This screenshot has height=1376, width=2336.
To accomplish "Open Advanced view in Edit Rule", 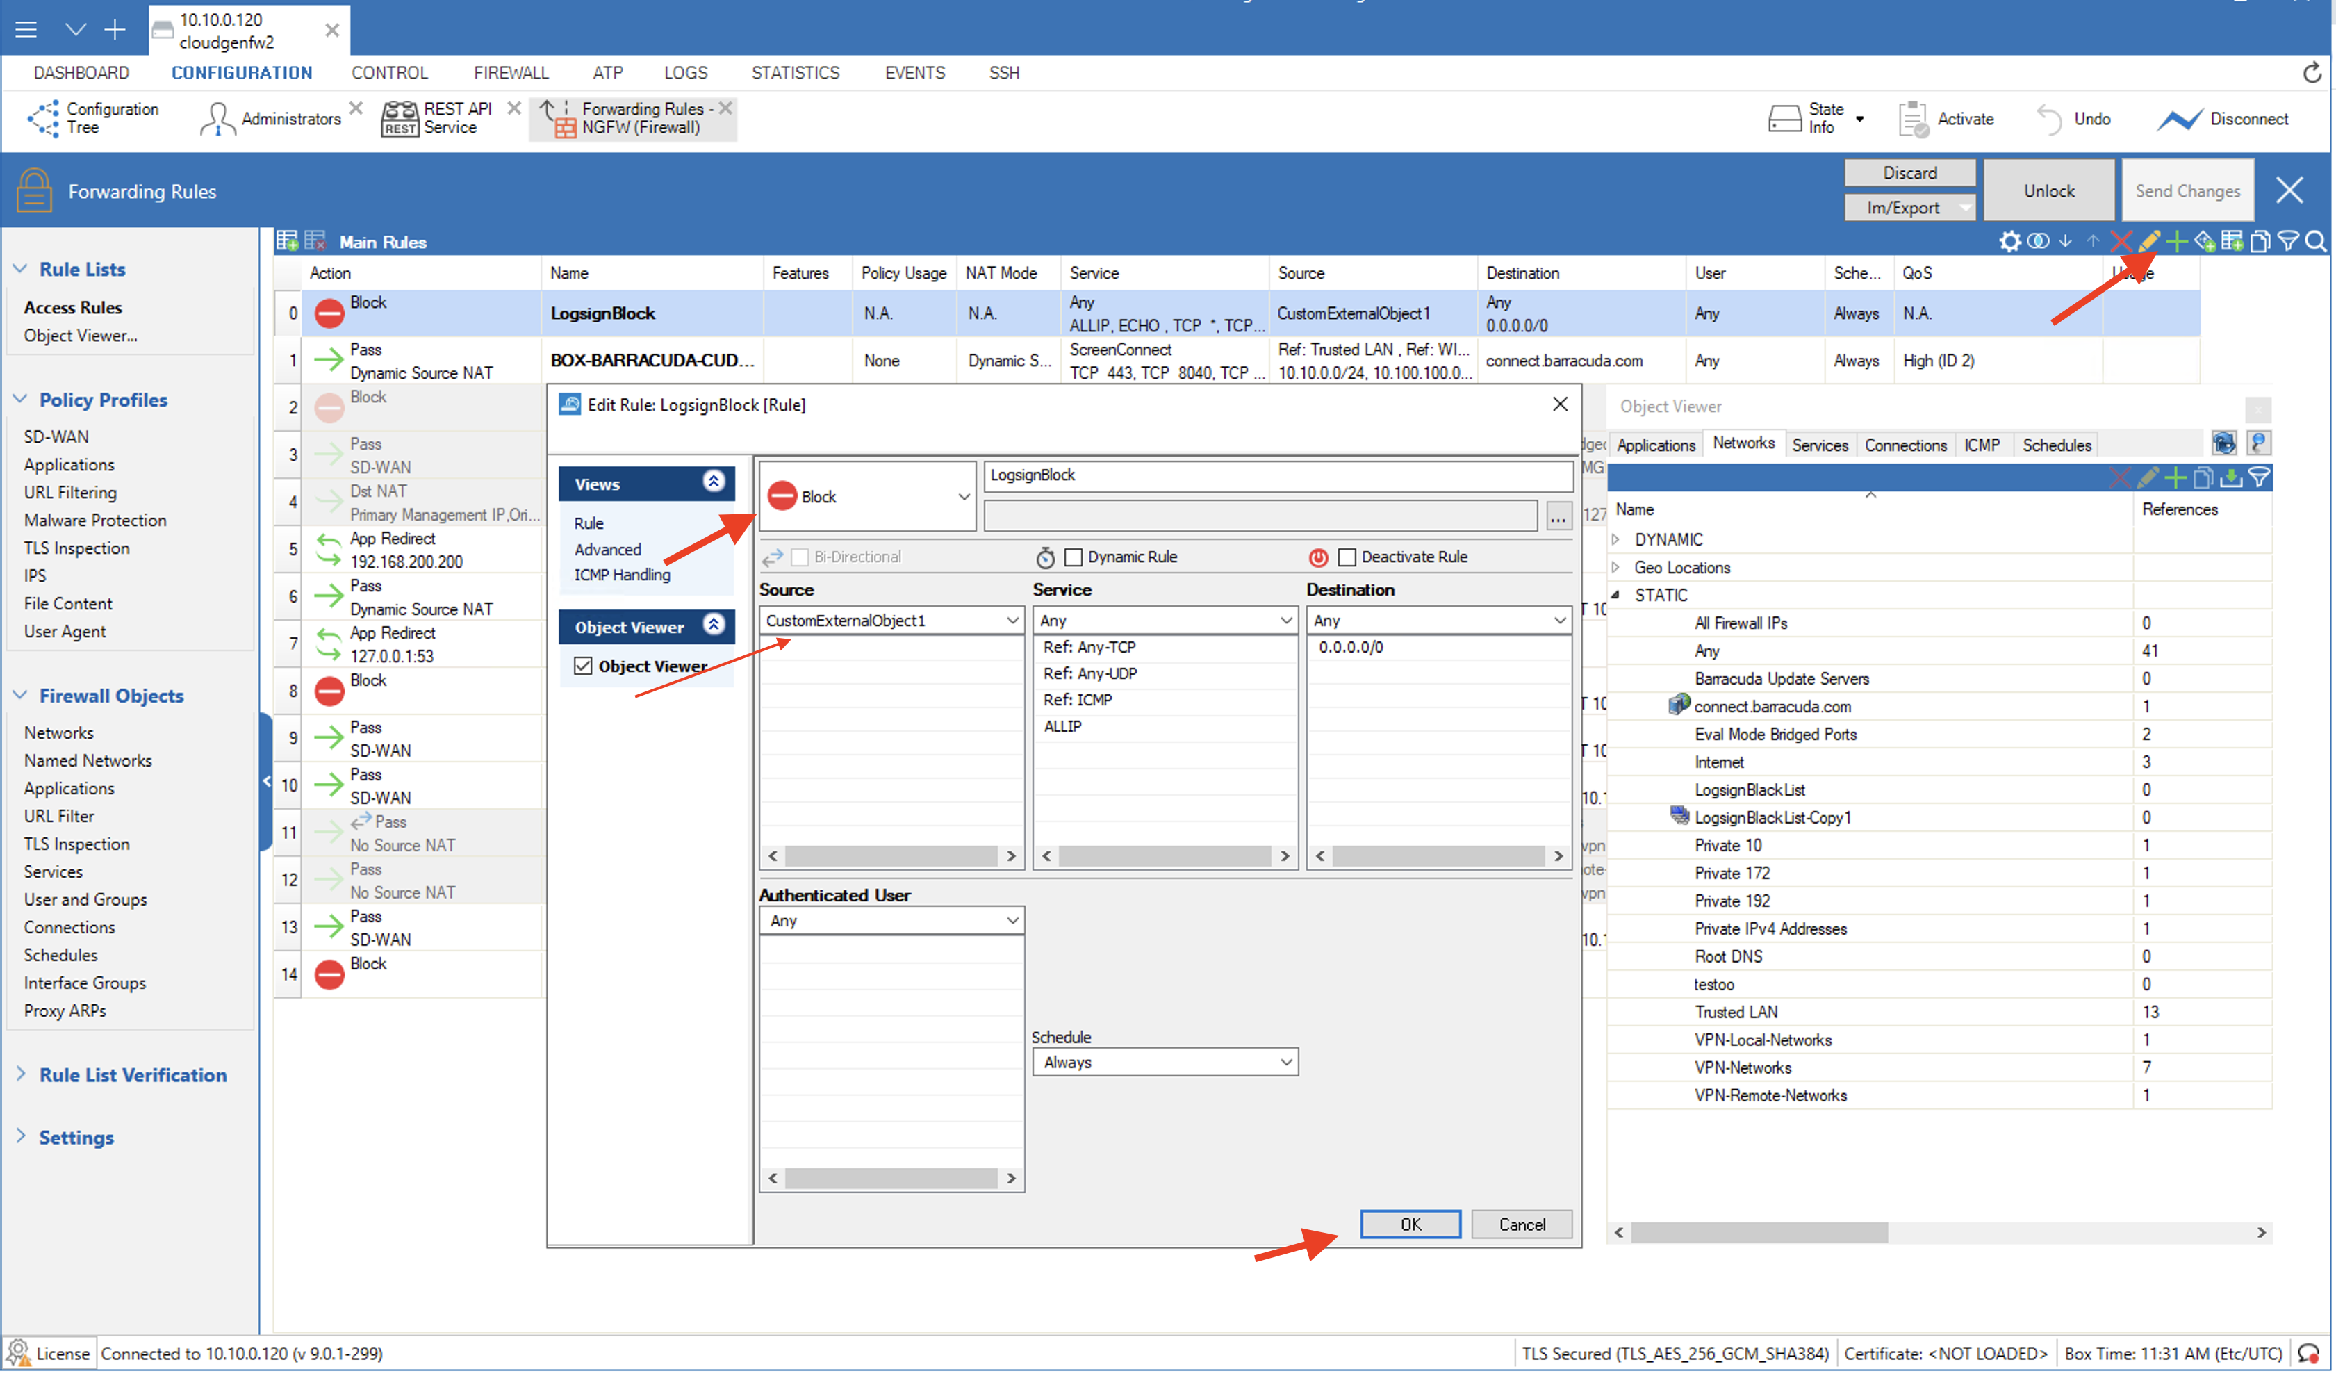I will coord(608,550).
